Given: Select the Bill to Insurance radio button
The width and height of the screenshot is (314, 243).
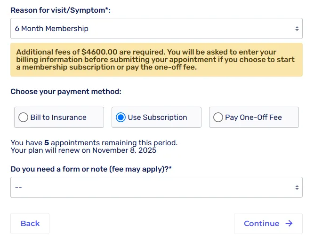Looking at the screenshot, I should pos(23,118).
